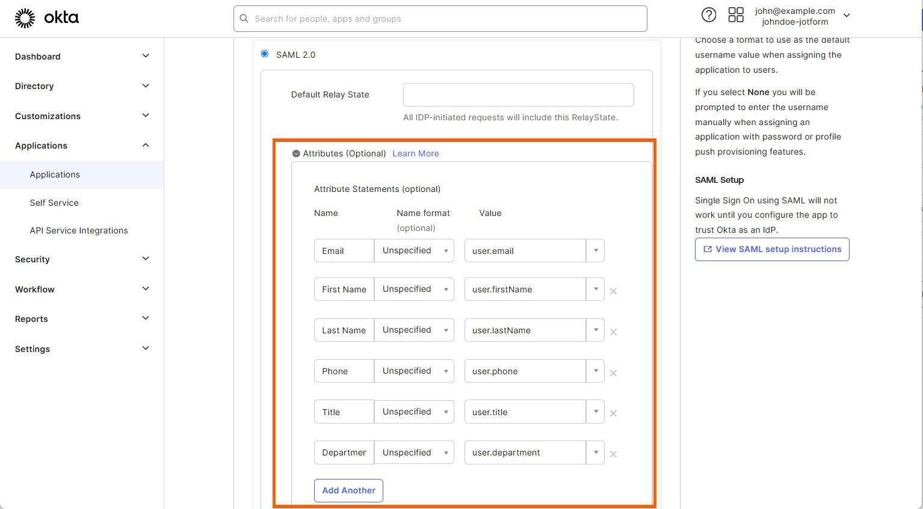Viewport: 923px width, 509px height.
Task: Open the apps grid icon
Action: (736, 15)
